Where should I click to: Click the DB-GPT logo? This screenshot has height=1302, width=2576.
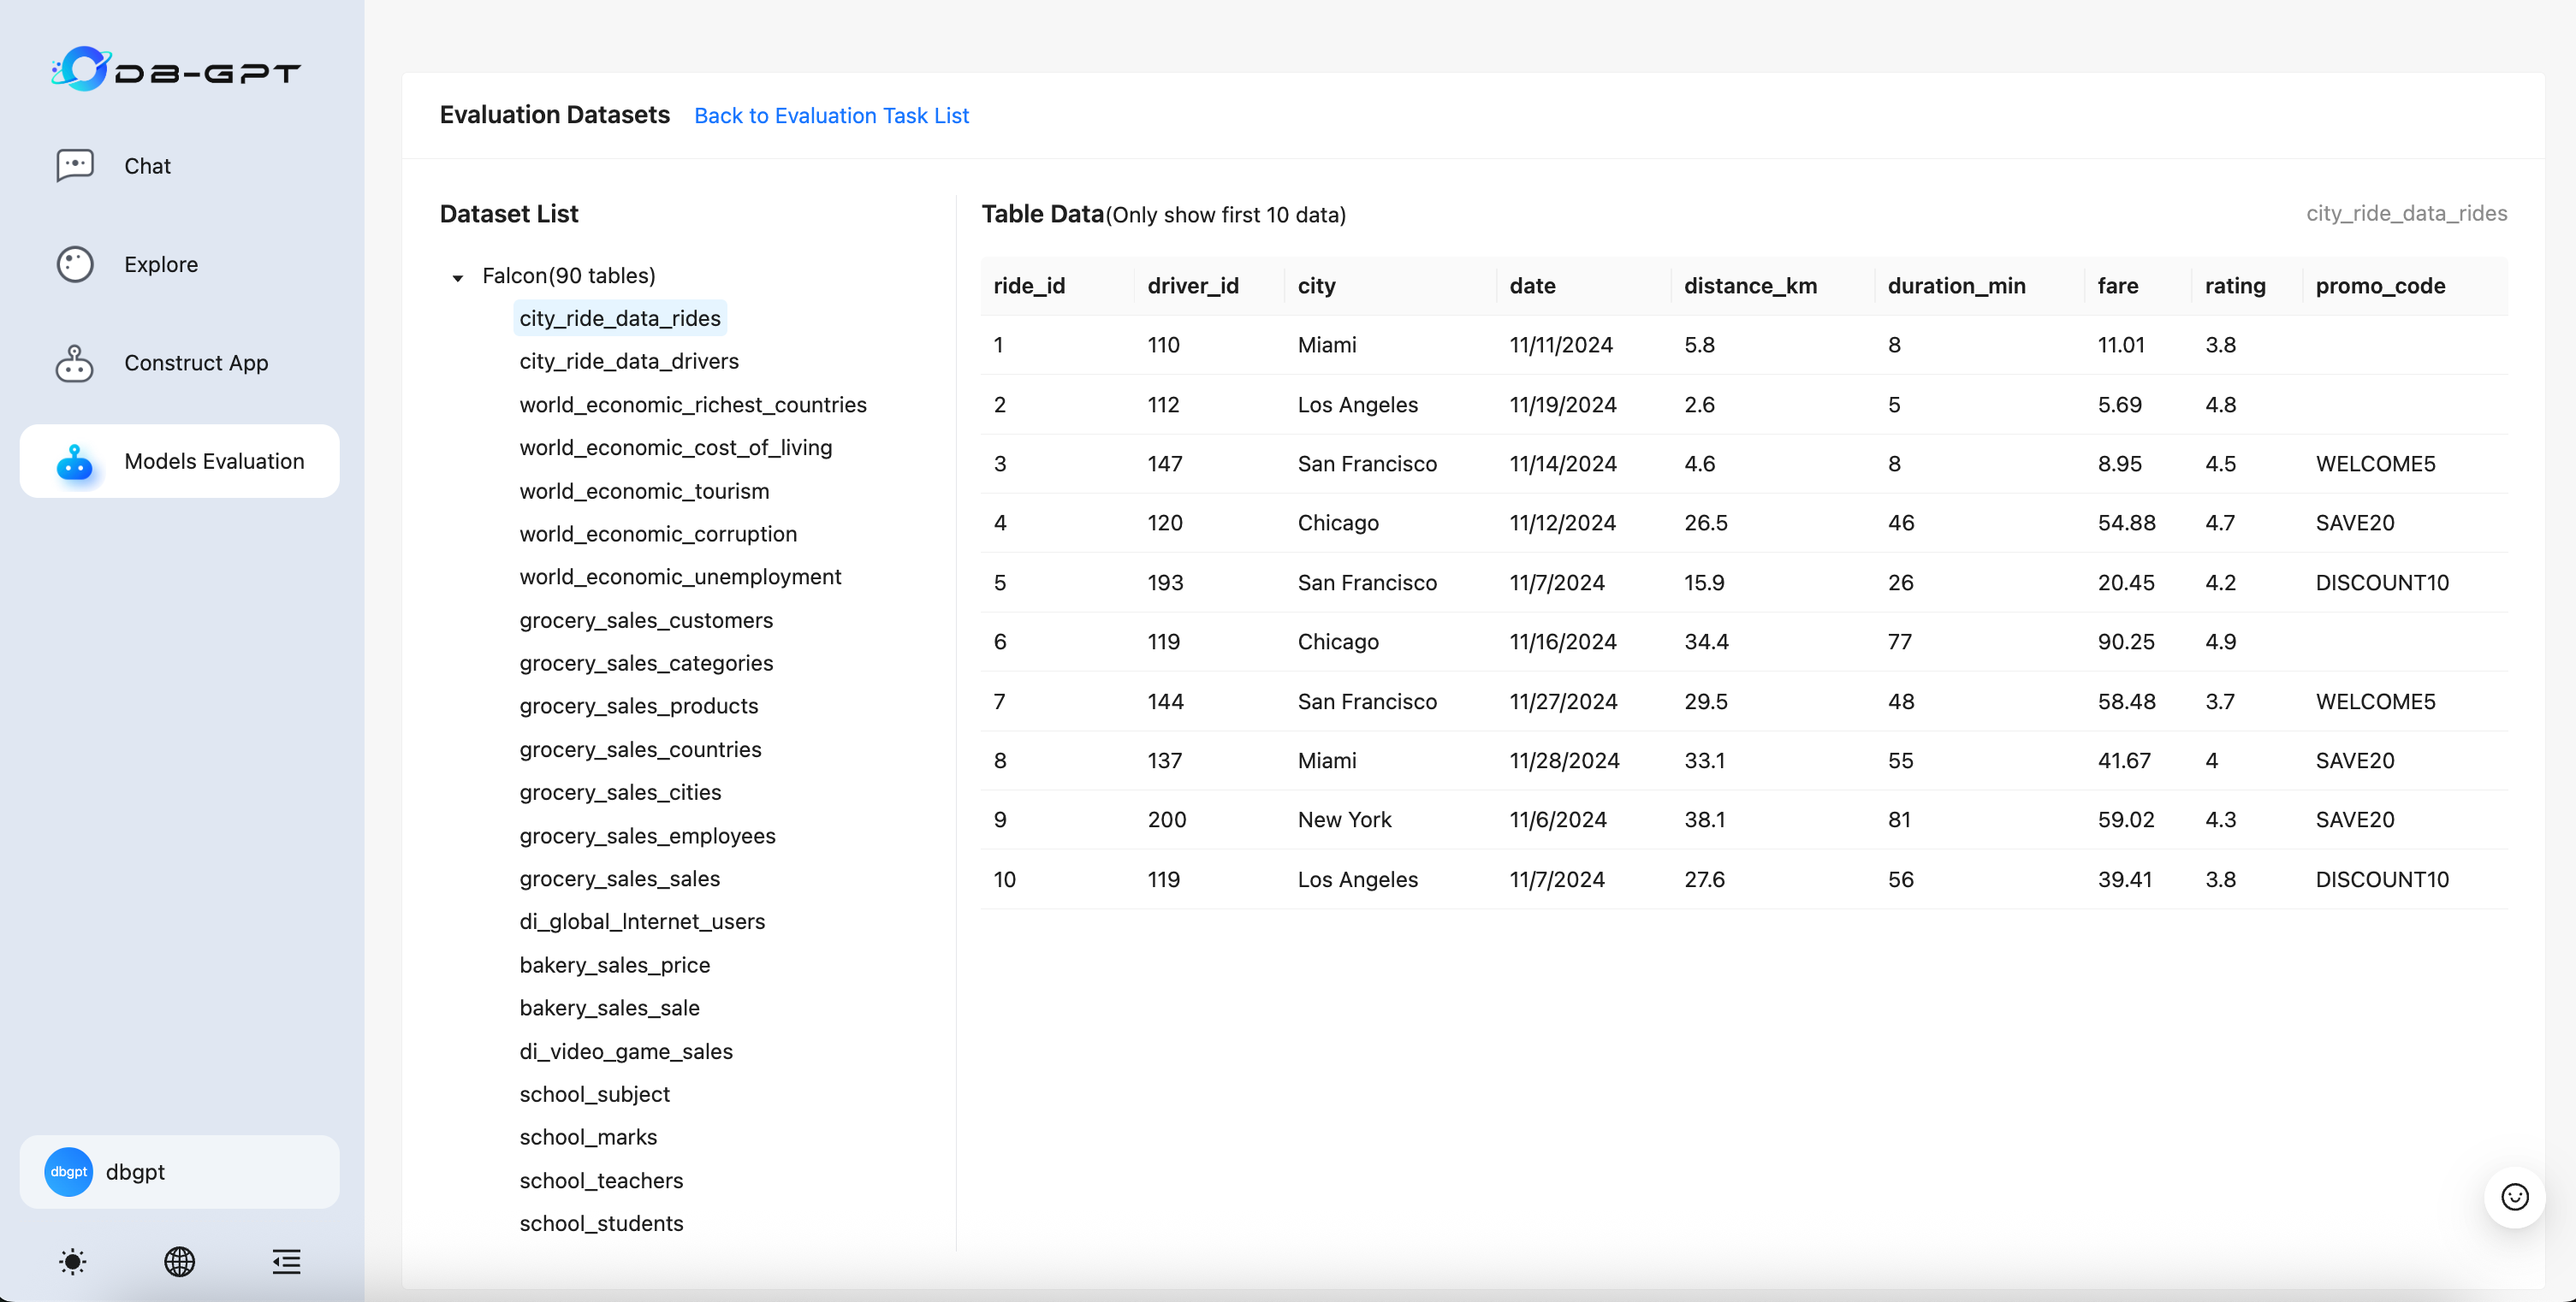tap(176, 70)
